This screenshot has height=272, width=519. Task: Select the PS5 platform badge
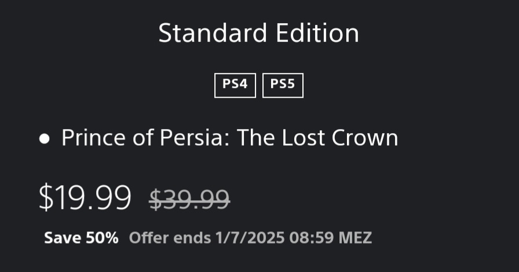click(283, 84)
